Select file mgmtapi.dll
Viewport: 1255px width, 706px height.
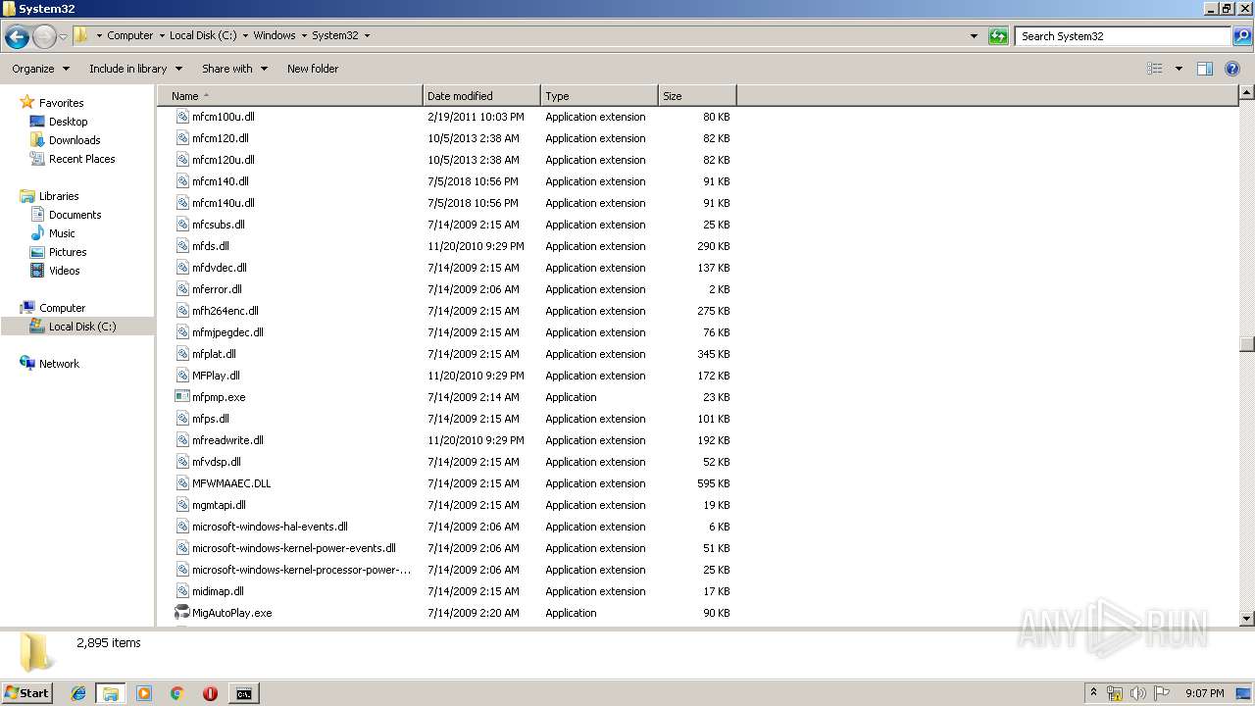point(219,505)
